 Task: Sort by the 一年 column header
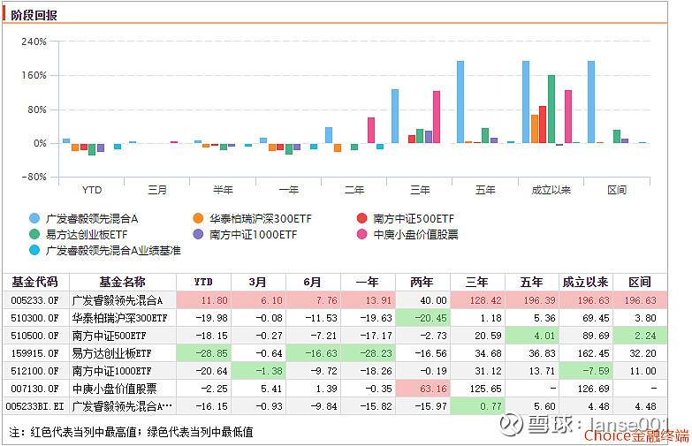(368, 282)
